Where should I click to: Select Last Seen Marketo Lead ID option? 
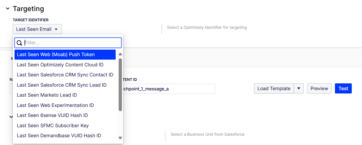65,95
